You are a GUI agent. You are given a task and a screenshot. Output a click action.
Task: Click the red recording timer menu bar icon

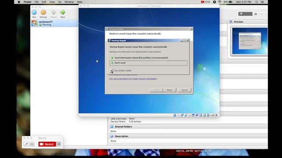point(205,2)
